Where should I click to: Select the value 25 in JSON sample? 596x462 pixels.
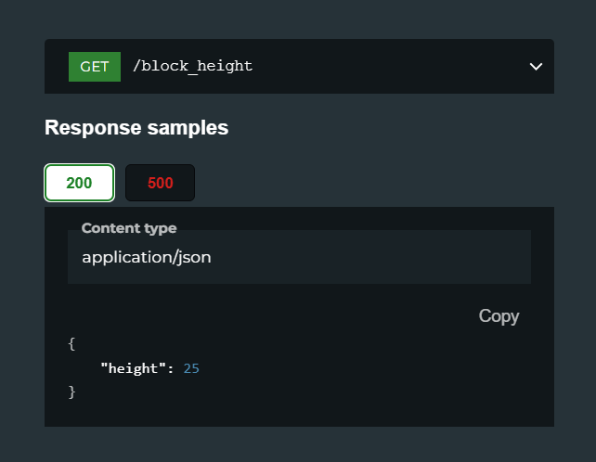(191, 368)
